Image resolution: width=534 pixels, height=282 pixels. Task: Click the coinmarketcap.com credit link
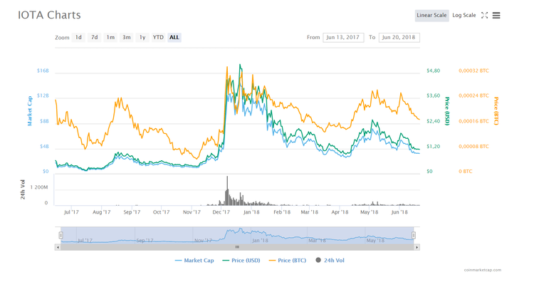483,270
